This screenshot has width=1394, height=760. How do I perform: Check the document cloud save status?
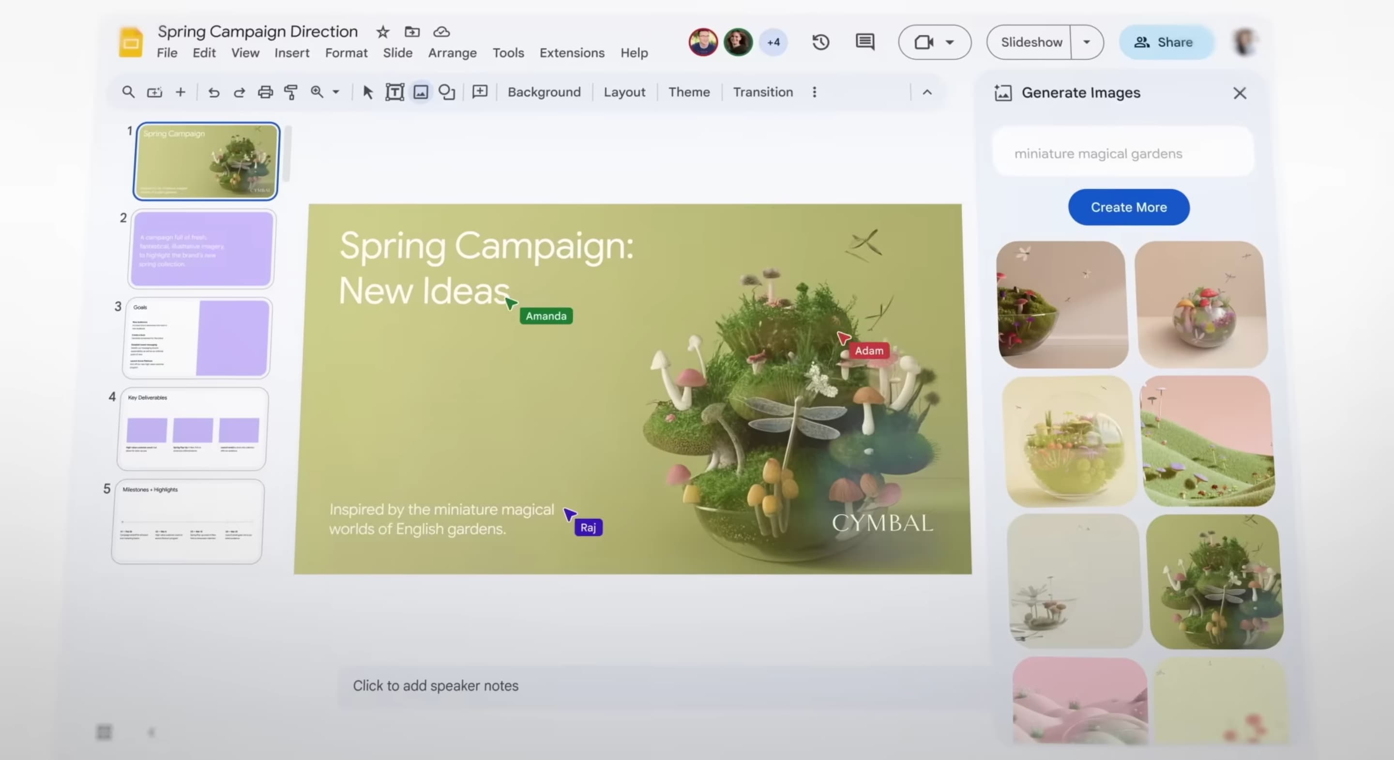pyautogui.click(x=441, y=32)
